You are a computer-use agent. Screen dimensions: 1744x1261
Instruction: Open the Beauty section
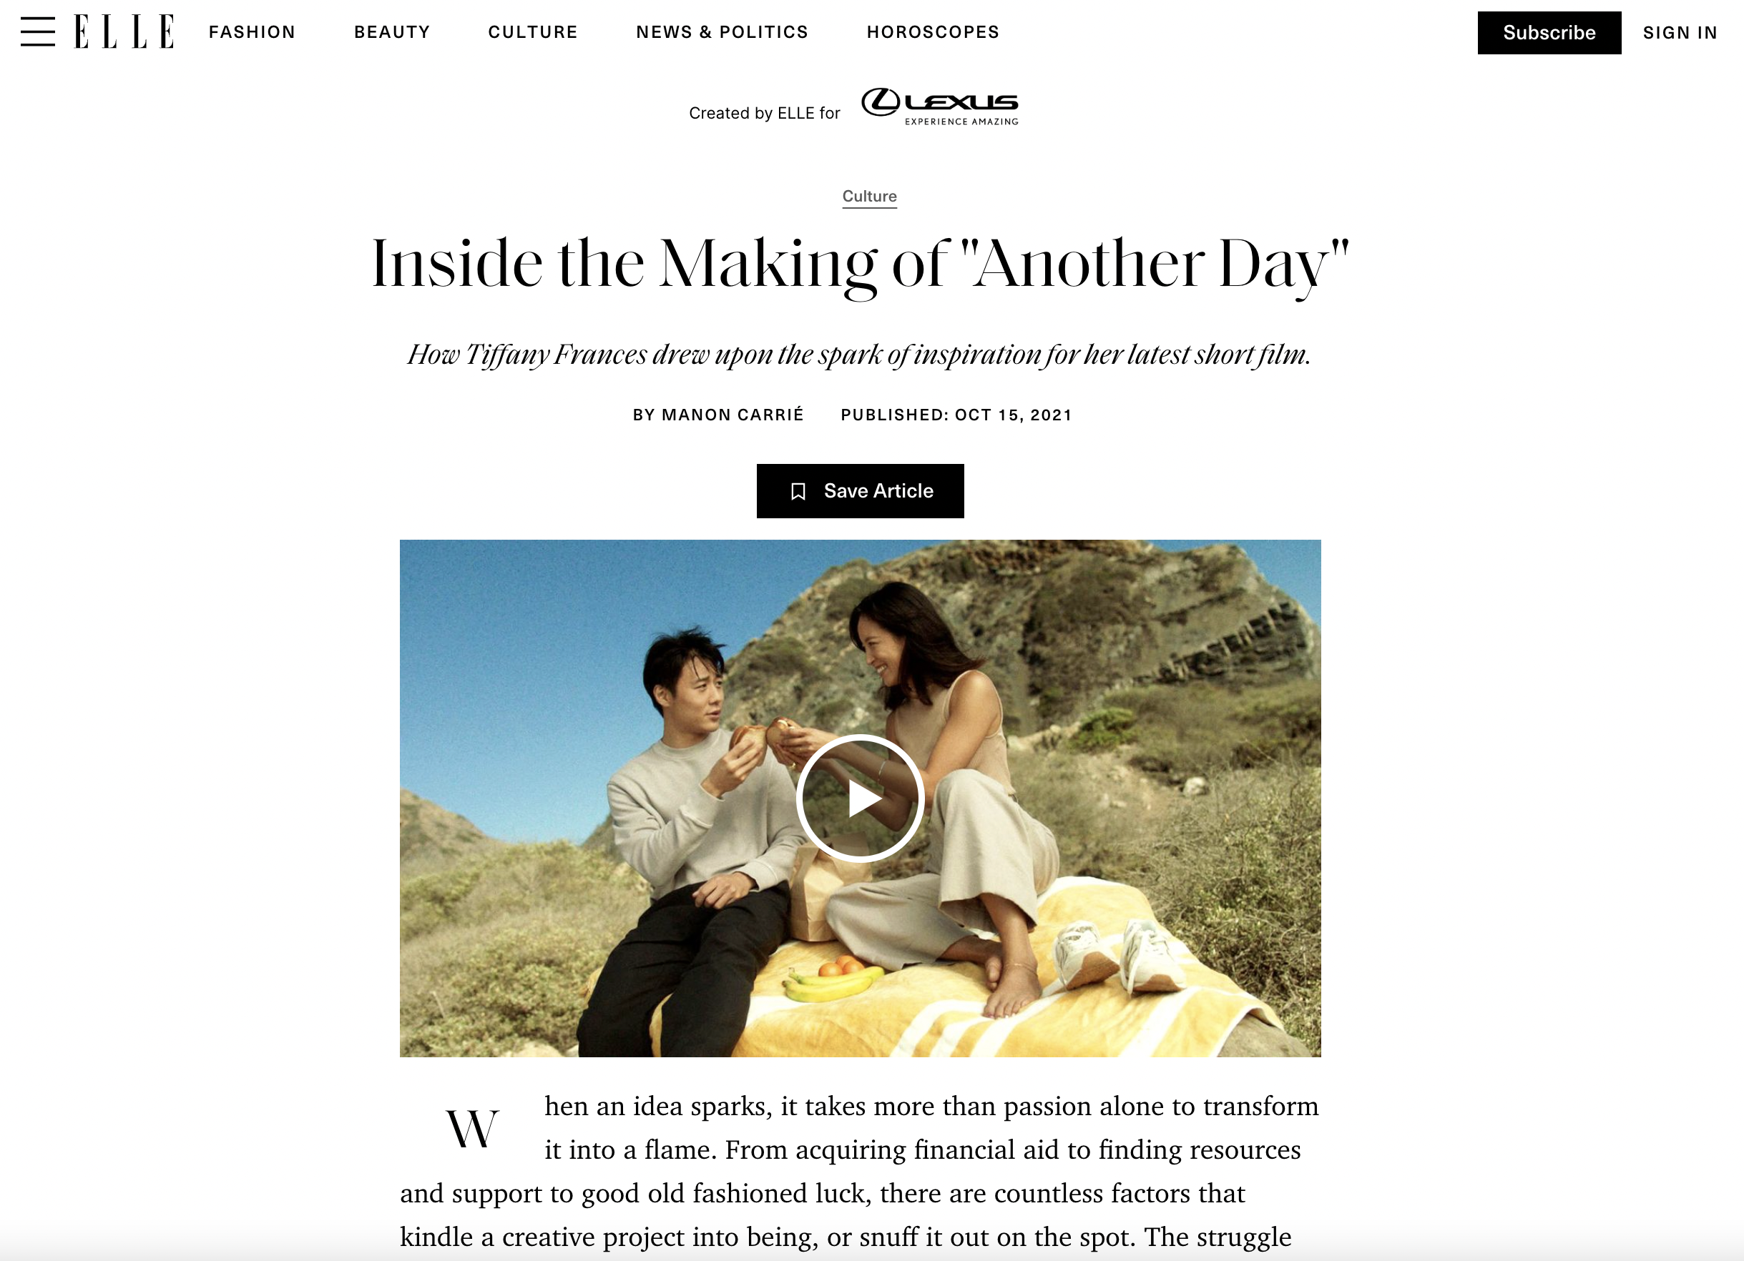point(392,32)
